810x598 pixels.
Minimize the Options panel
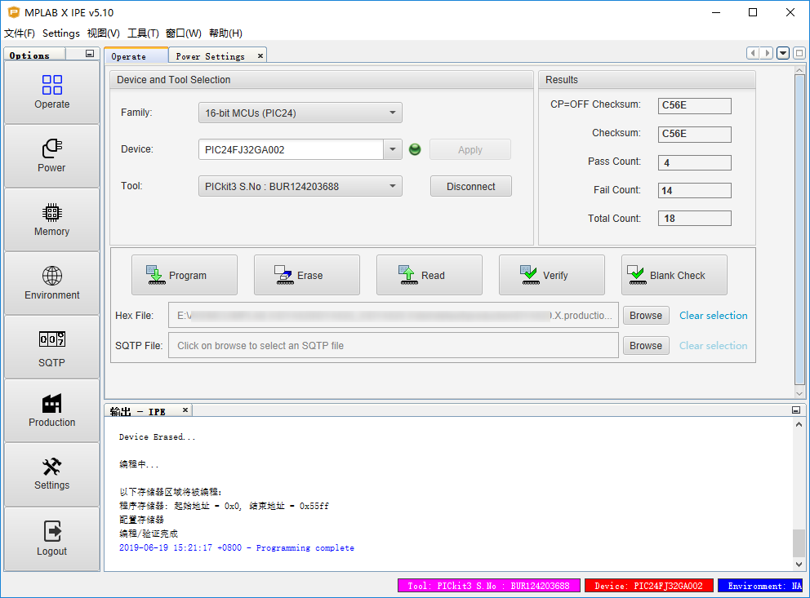pos(90,54)
